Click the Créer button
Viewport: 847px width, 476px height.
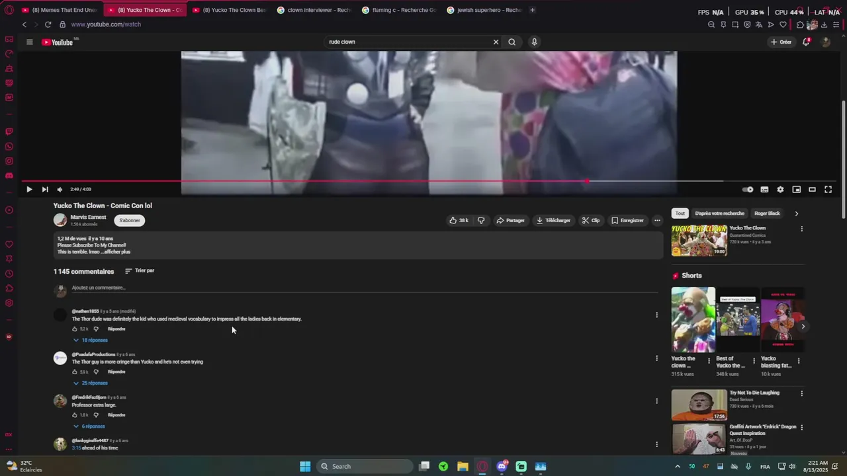coord(781,42)
